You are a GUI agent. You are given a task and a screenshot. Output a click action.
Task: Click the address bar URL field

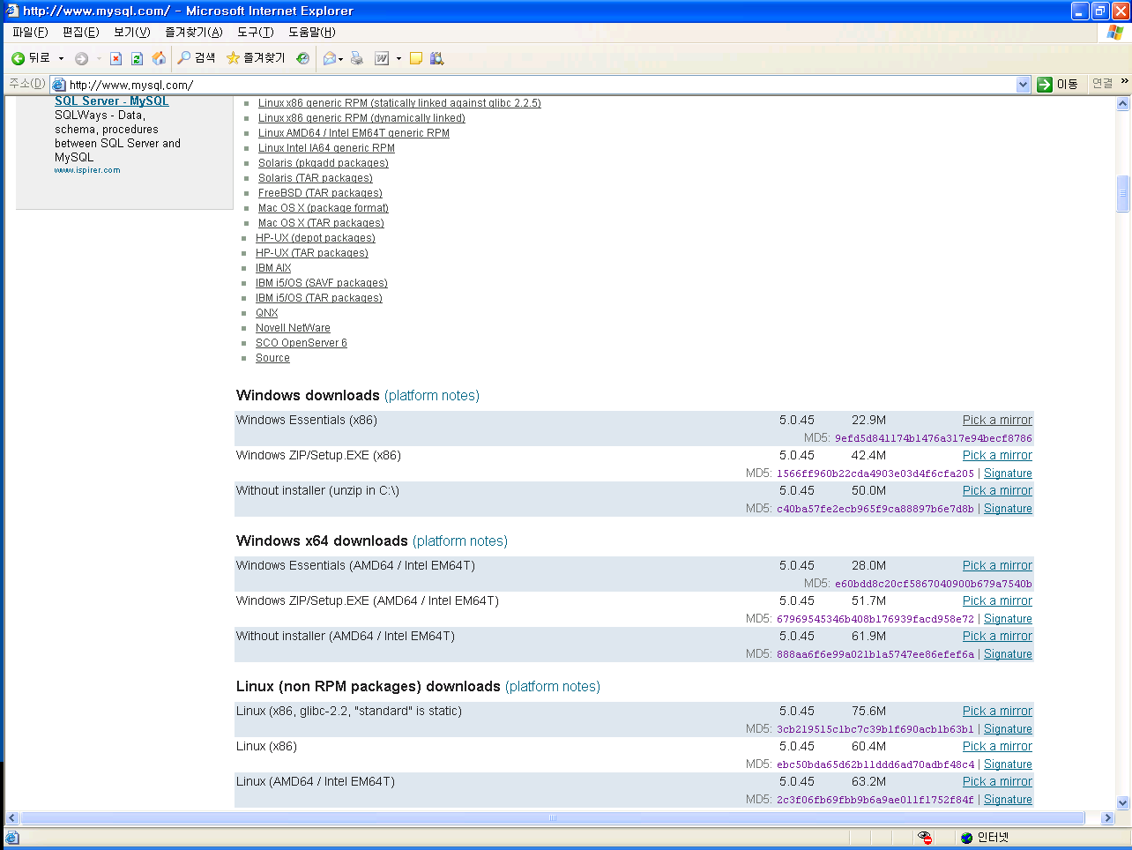click(x=540, y=85)
